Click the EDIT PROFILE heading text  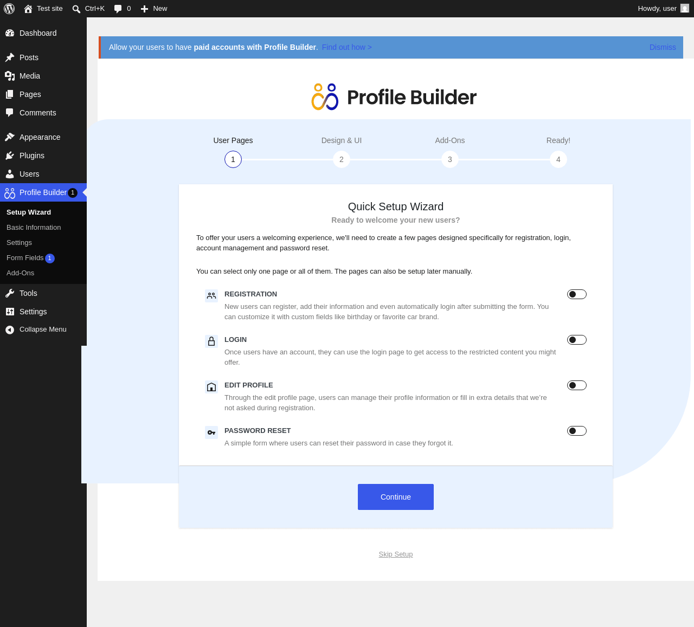point(249,385)
